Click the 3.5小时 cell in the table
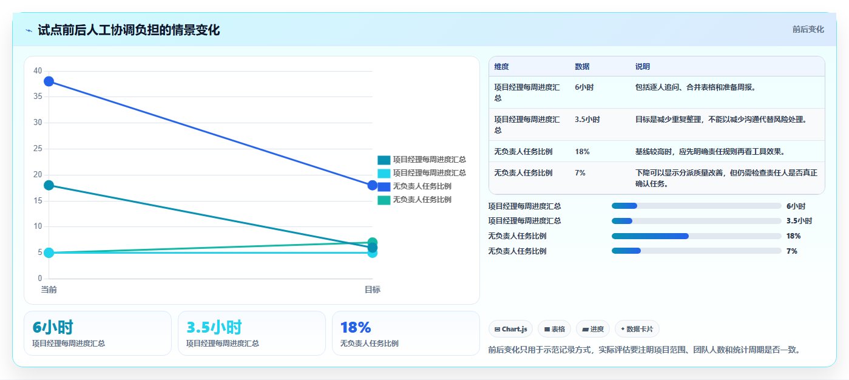The image size is (849, 380). tap(587, 120)
